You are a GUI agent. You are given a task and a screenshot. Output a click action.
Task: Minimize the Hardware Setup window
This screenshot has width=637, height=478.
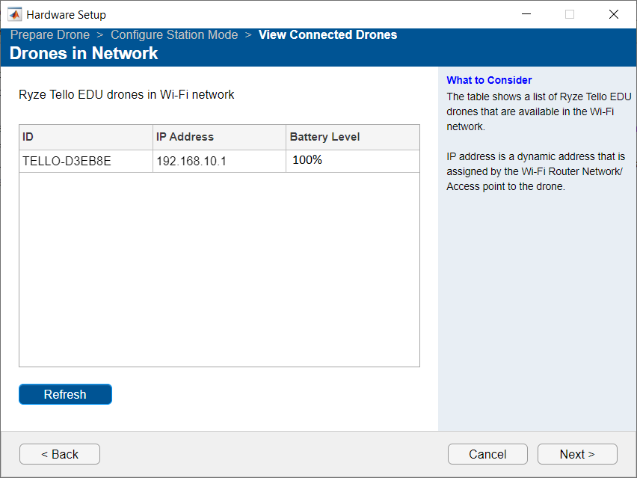[x=526, y=13]
